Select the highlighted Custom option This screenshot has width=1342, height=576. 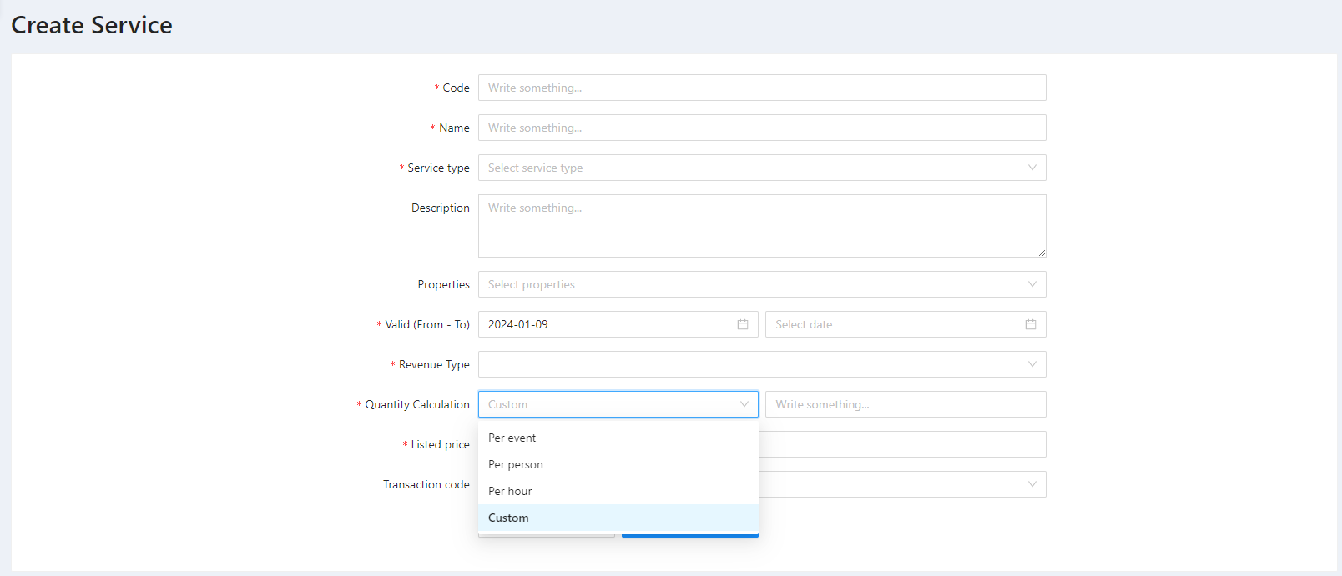pos(508,518)
